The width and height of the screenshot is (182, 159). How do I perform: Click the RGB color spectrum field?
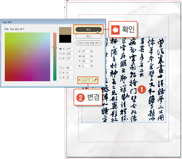[x=27, y=57]
